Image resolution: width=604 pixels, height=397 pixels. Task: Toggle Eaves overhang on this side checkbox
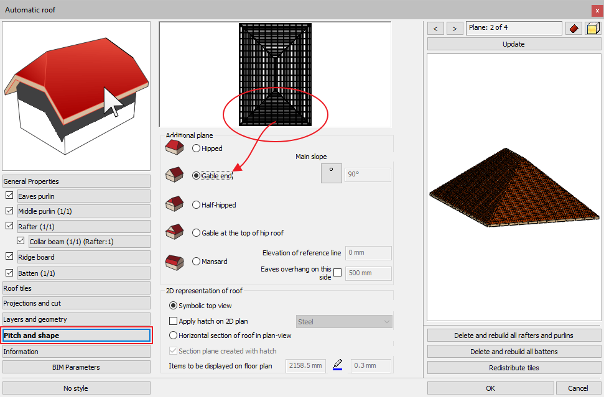(337, 272)
